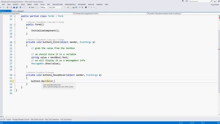Click on the button1.BackColor text
Image resolution: width=220 pixels, height=124 pixels.
[42, 81]
